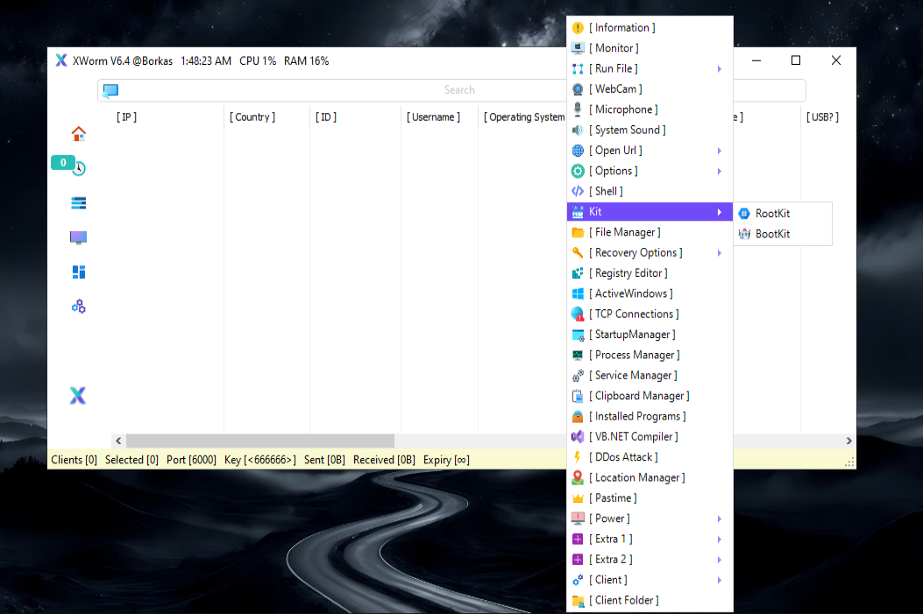Select the stacked bars icon in sidebar
Image resolution: width=923 pixels, height=614 pixels.
pyautogui.click(x=79, y=203)
